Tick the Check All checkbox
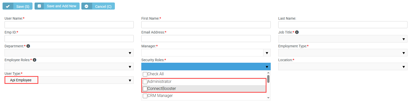This screenshot has height=103, width=410. click(145, 74)
